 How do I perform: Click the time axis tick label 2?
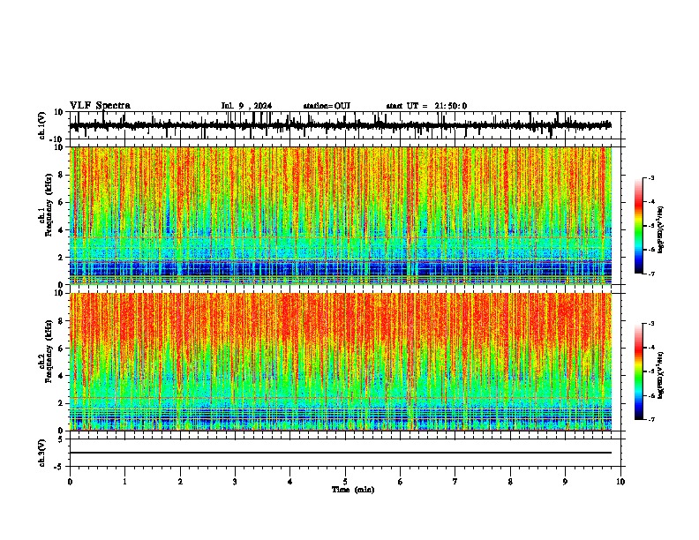[180, 482]
